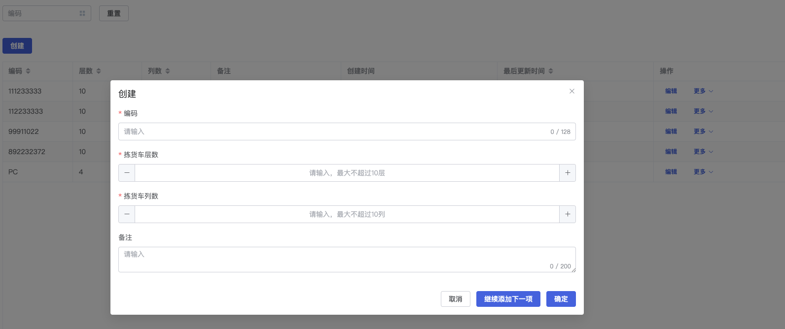Click the 重置 button
Image resolution: width=785 pixels, height=329 pixels.
point(114,13)
